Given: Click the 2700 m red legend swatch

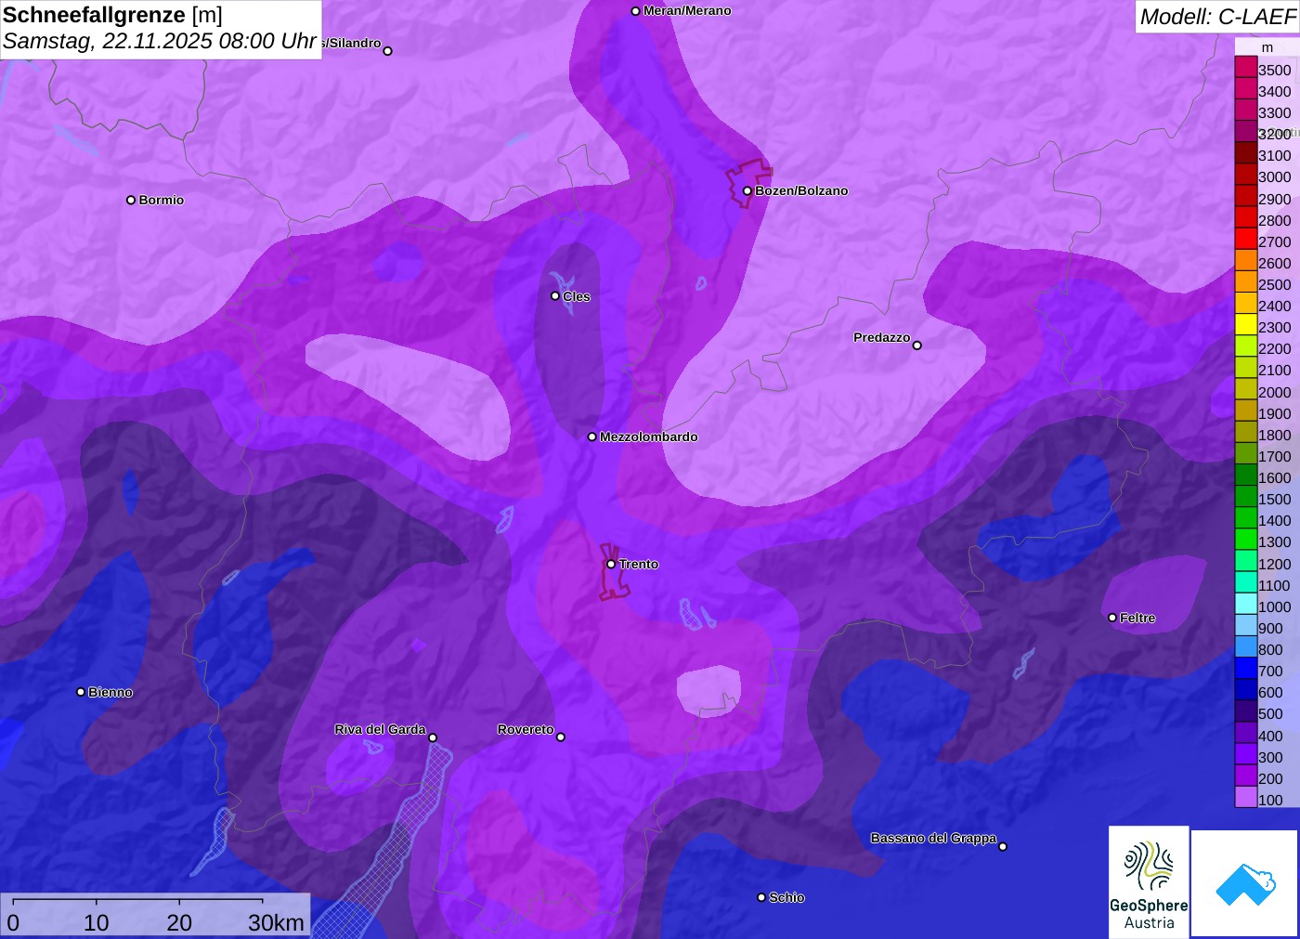Looking at the screenshot, I should point(1245,239).
